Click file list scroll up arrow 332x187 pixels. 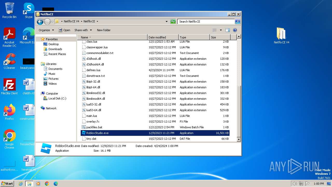click(x=239, y=37)
